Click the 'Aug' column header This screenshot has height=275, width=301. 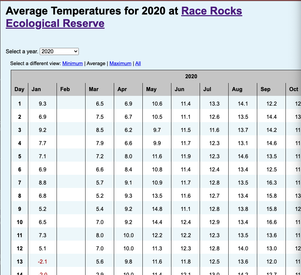[237, 89]
